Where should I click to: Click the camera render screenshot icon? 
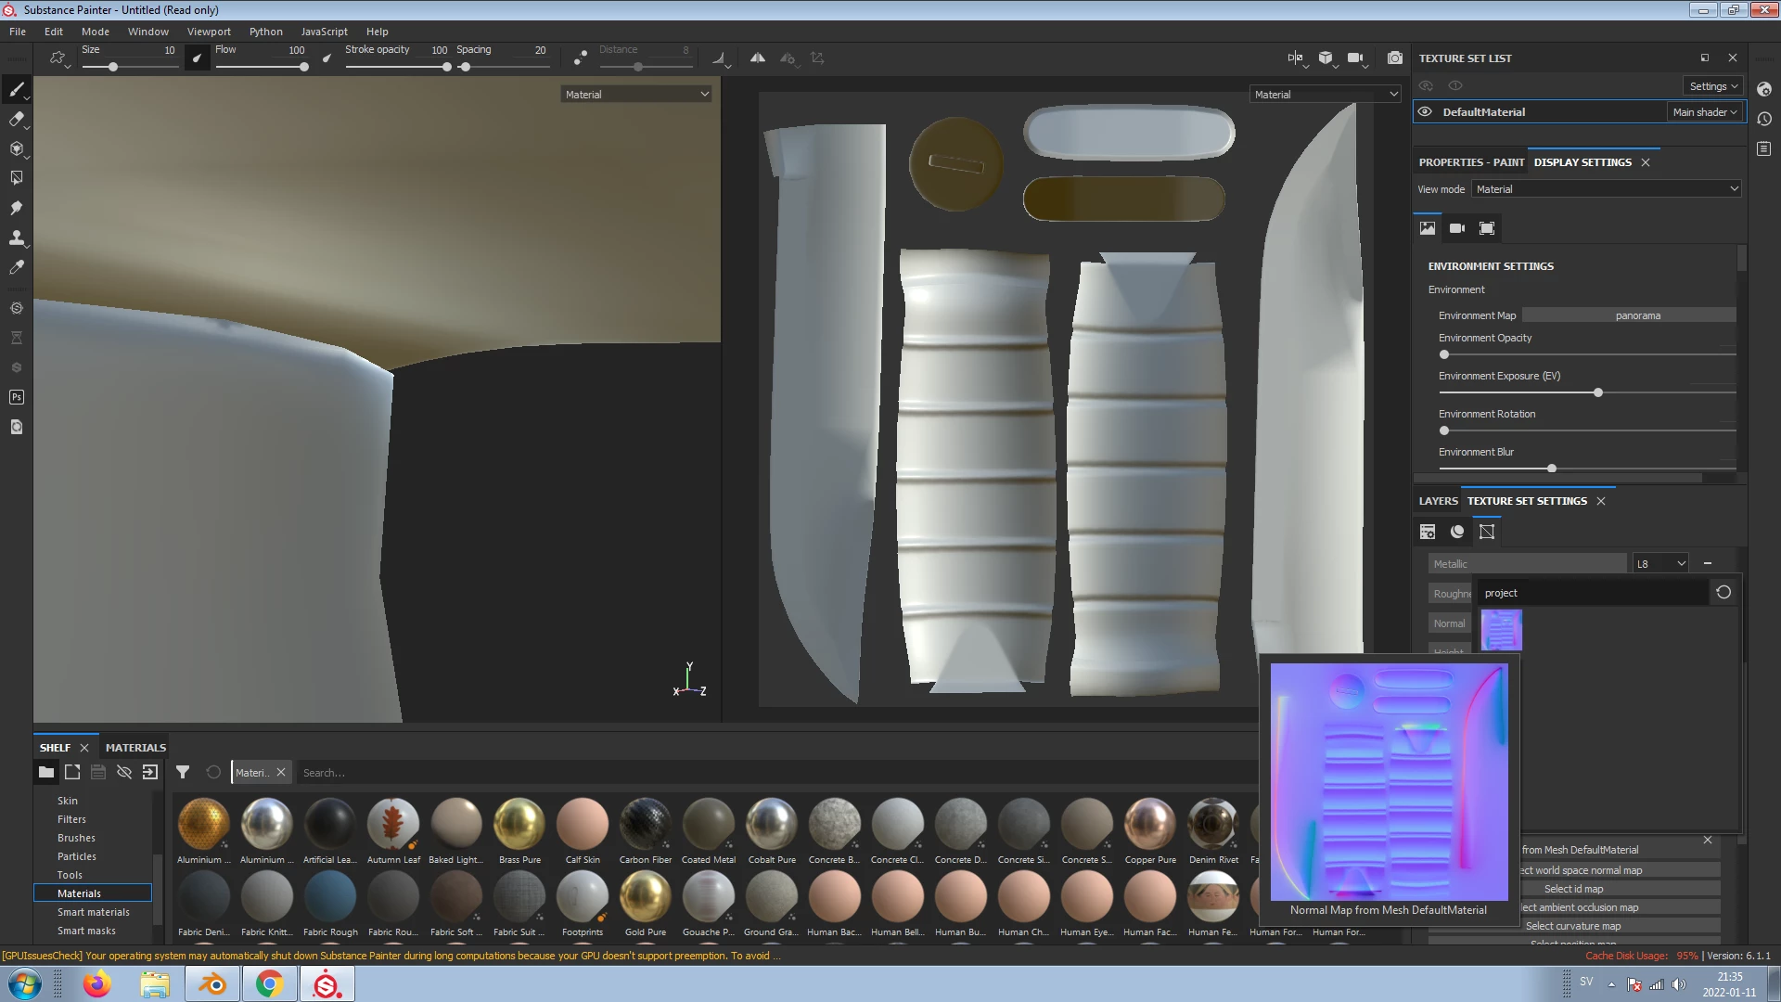click(x=1394, y=58)
